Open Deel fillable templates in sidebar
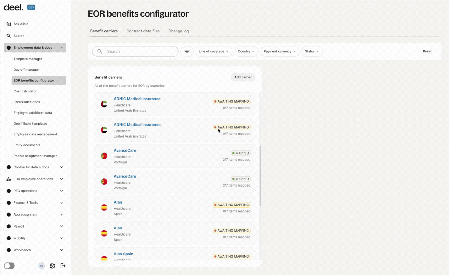This screenshot has width=449, height=275. [x=30, y=123]
